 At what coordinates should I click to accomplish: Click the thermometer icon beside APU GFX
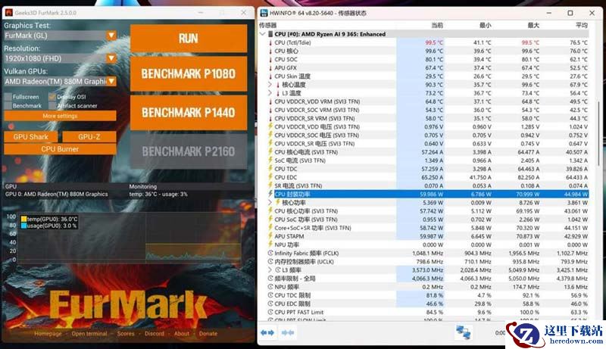point(270,68)
